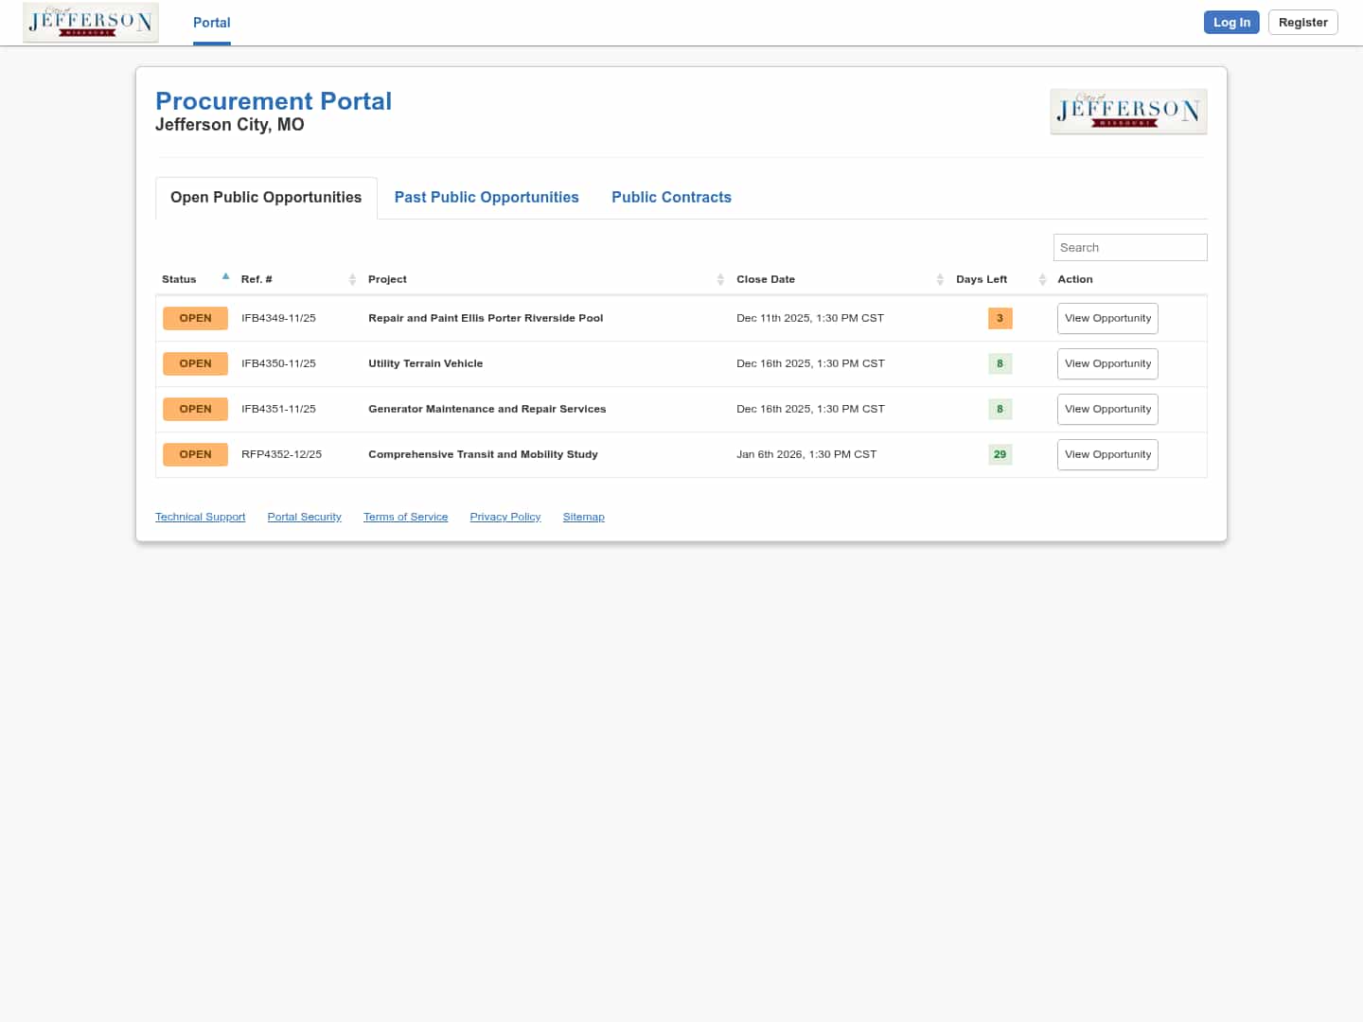Viewport: 1363px width, 1022px height.
Task: Sort by Close Date column arrows
Action: pos(939,279)
